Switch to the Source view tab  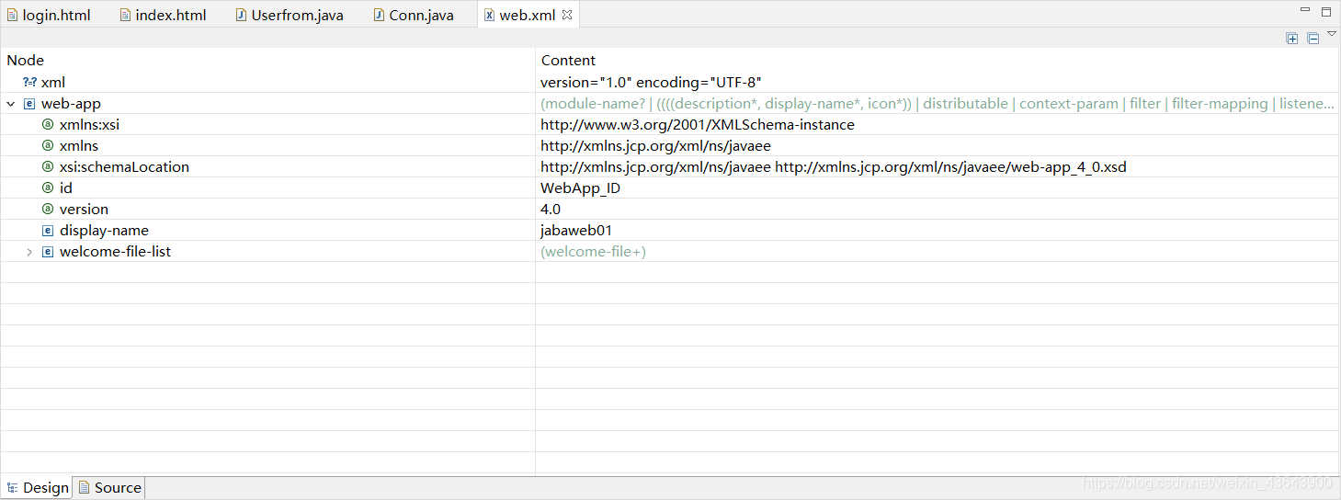coord(109,487)
